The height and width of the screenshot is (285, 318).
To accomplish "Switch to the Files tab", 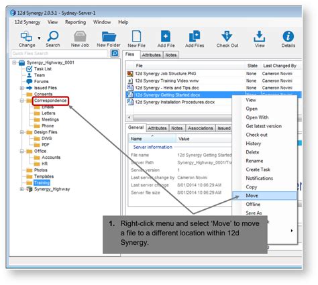I will [x=129, y=54].
